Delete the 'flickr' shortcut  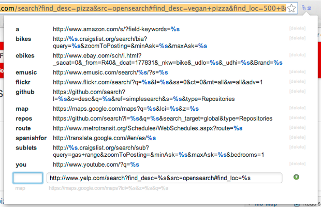pos(298,82)
